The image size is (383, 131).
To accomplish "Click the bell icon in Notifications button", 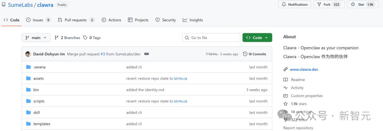I will click(x=284, y=4).
